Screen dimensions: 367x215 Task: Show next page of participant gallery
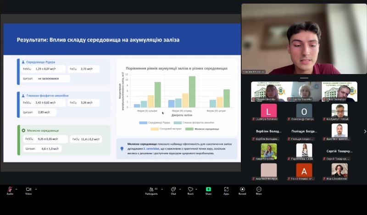pyautogui.click(x=364, y=131)
